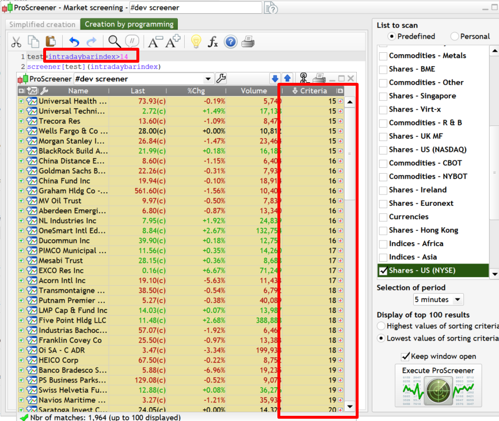Sort by the Criteria column header
This screenshot has width=499, height=421.
pyautogui.click(x=310, y=91)
